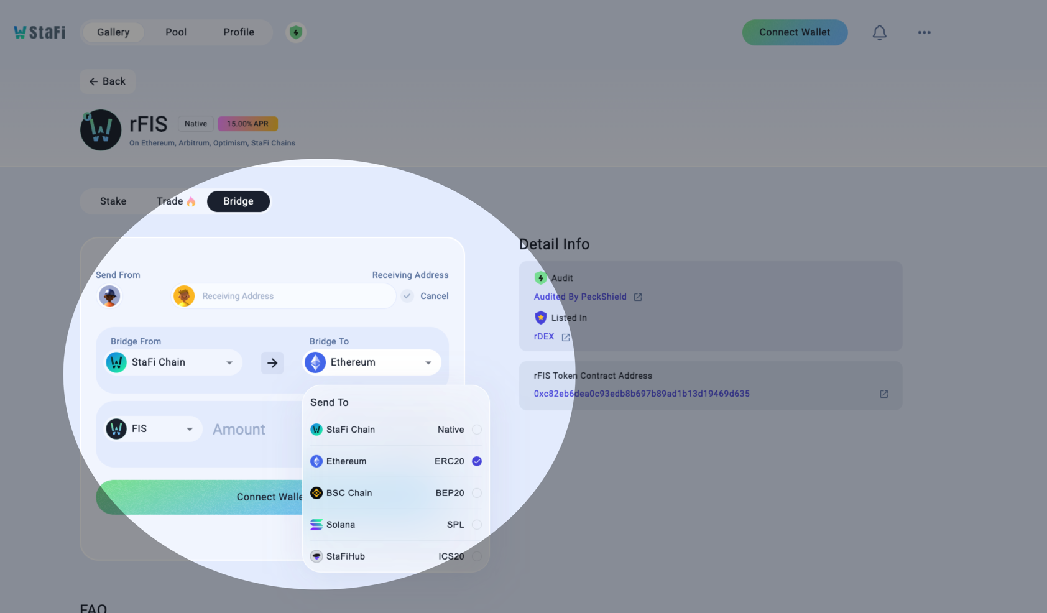Click the Solana icon in list
1047x613 pixels.
(x=316, y=525)
